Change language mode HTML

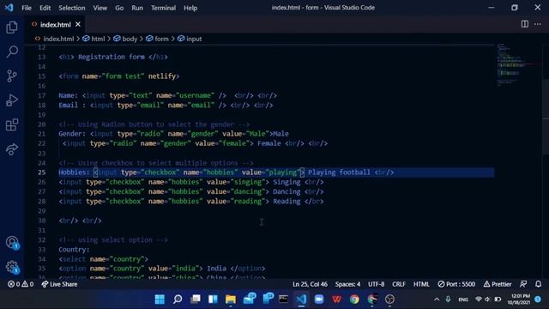pos(421,284)
